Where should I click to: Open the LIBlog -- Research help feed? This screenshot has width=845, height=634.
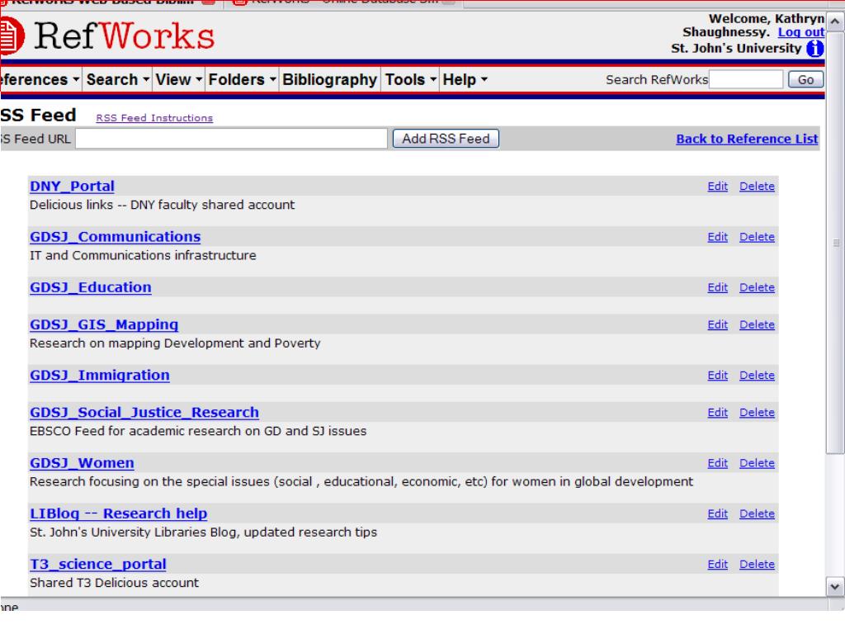(x=119, y=514)
